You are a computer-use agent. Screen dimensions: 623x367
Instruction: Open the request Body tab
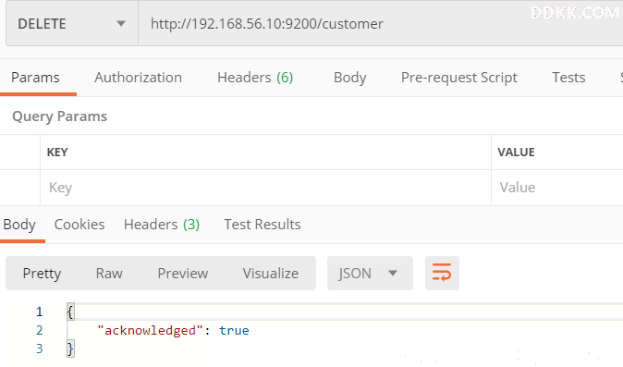pyautogui.click(x=349, y=78)
